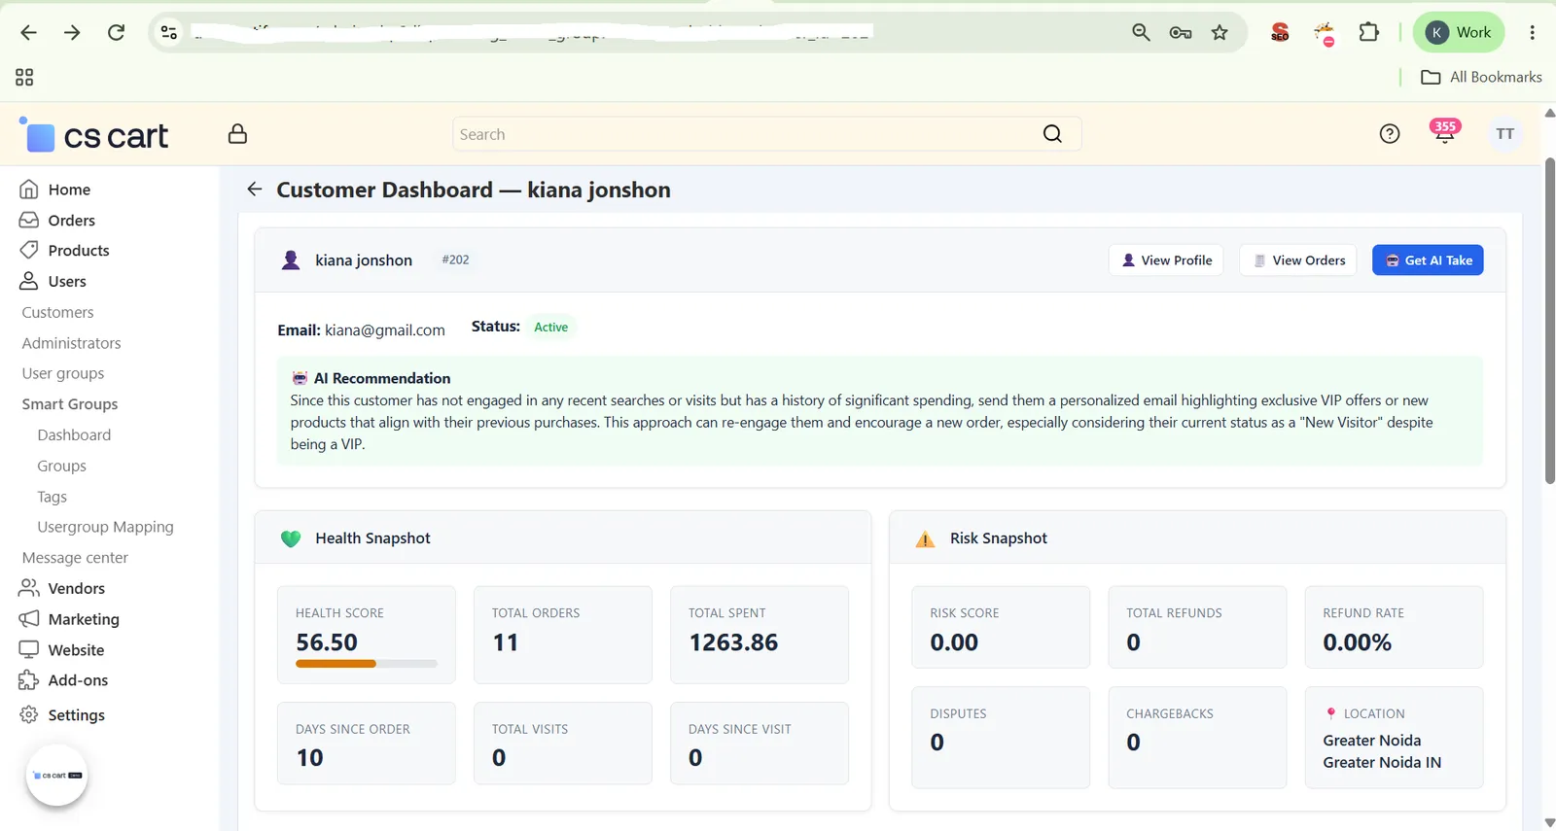Open Message center in the sidebar
The image size is (1556, 831).
[75, 558]
